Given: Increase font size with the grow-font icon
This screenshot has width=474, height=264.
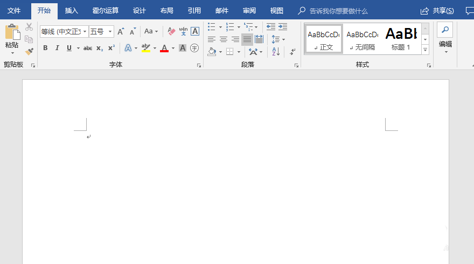Looking at the screenshot, I should tap(121, 31).
